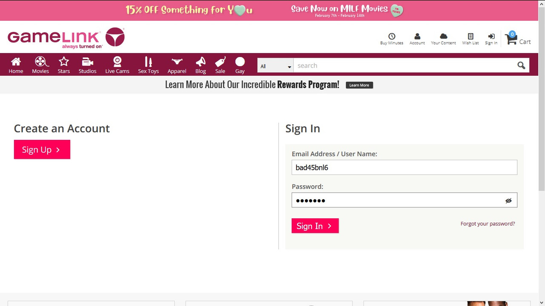Open the Stars section

[64, 65]
